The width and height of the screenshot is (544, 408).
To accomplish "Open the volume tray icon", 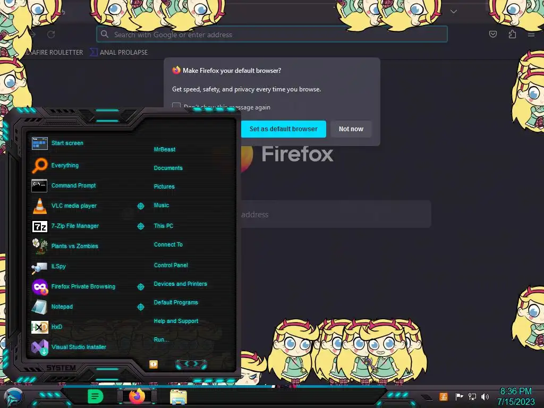I will 485,396.
